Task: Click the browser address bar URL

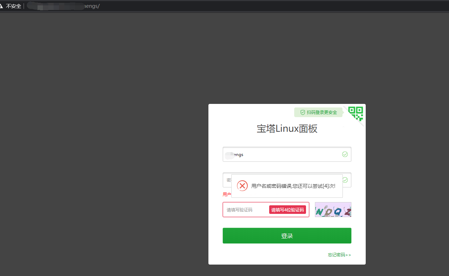Action: click(64, 6)
